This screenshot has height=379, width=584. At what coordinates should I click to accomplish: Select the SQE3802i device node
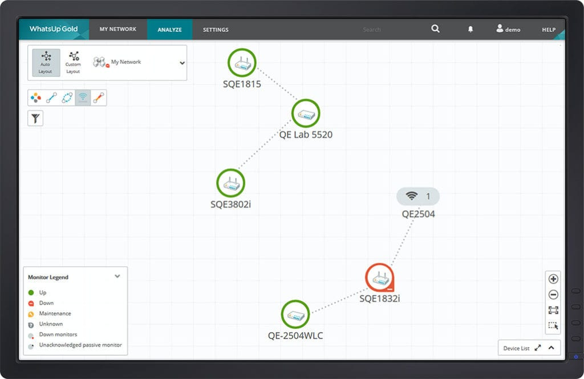point(230,183)
